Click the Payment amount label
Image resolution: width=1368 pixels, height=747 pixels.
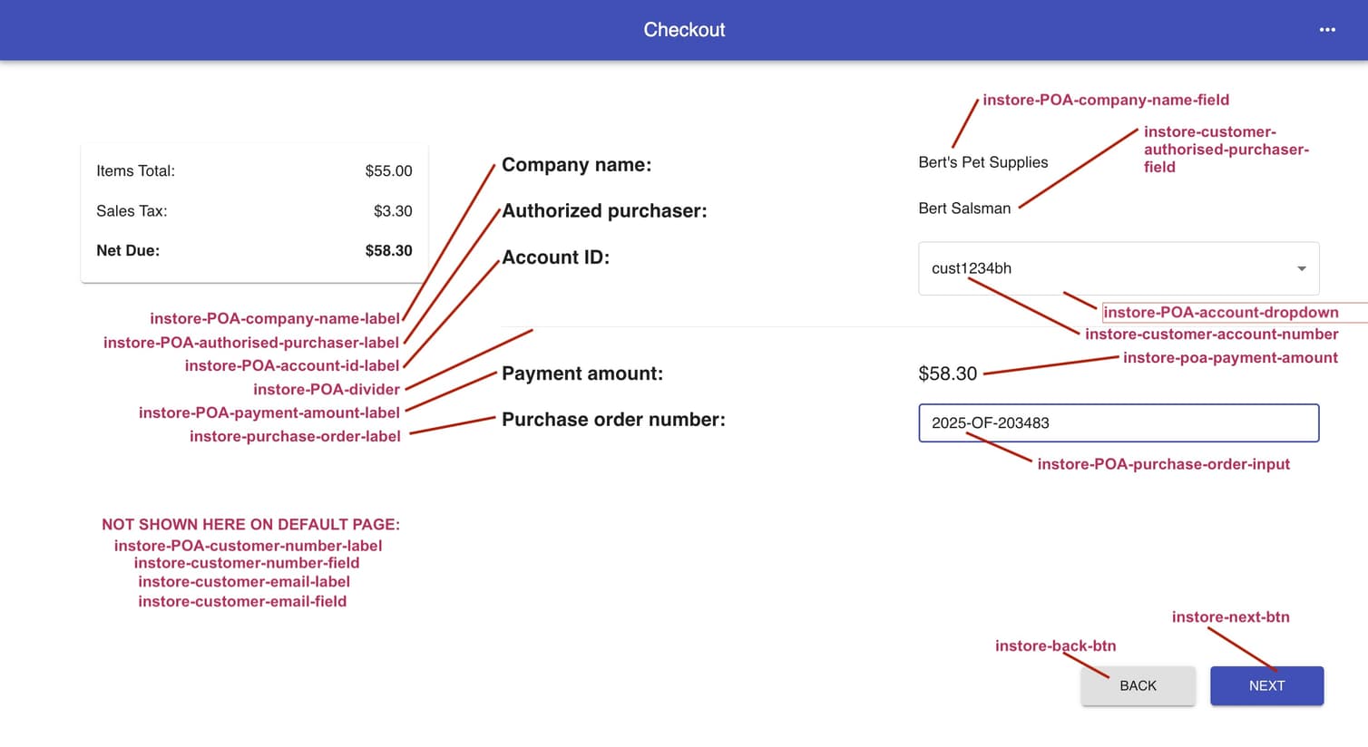tap(581, 373)
